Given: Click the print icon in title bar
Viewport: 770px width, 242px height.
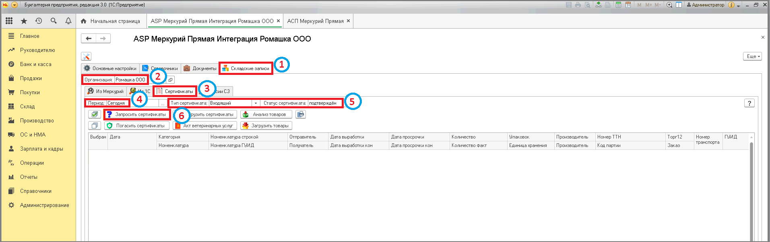Looking at the screenshot, I should point(578,5).
